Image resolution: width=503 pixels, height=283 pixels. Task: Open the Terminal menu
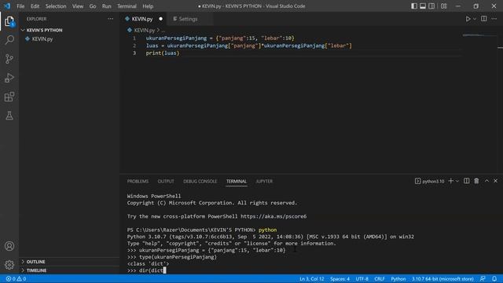(x=127, y=6)
